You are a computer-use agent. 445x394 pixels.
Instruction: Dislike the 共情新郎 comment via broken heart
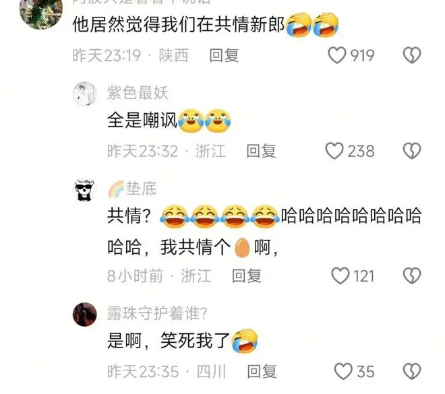point(412,55)
